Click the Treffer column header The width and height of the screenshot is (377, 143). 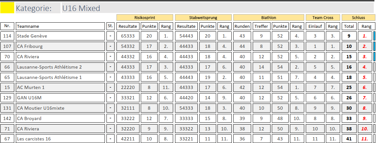click(x=261, y=26)
